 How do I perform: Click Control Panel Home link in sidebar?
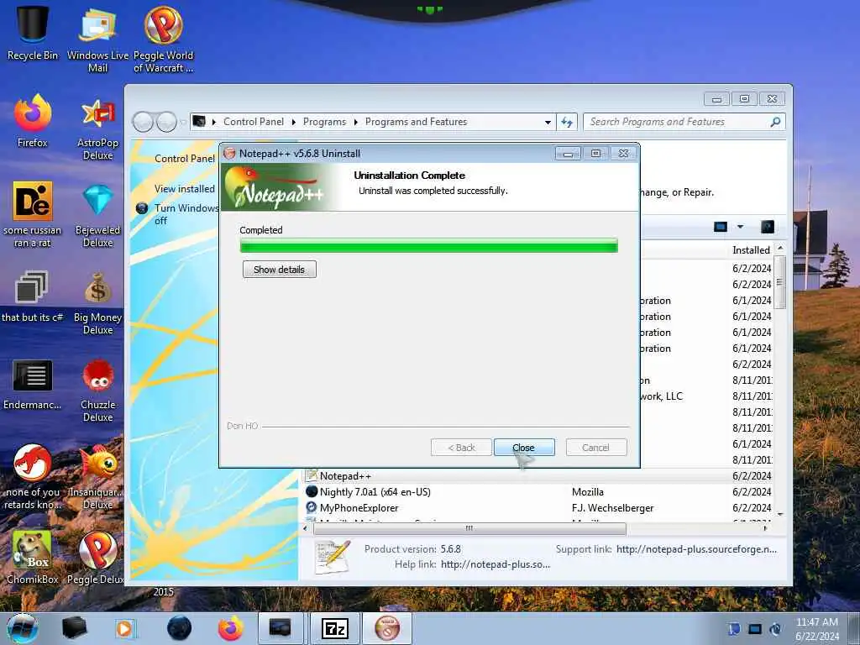(x=185, y=159)
